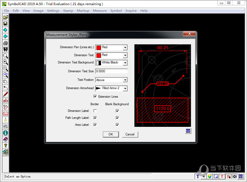The height and width of the screenshot is (182, 247).
Task: Open the Edit menu
Action: coord(16,11)
